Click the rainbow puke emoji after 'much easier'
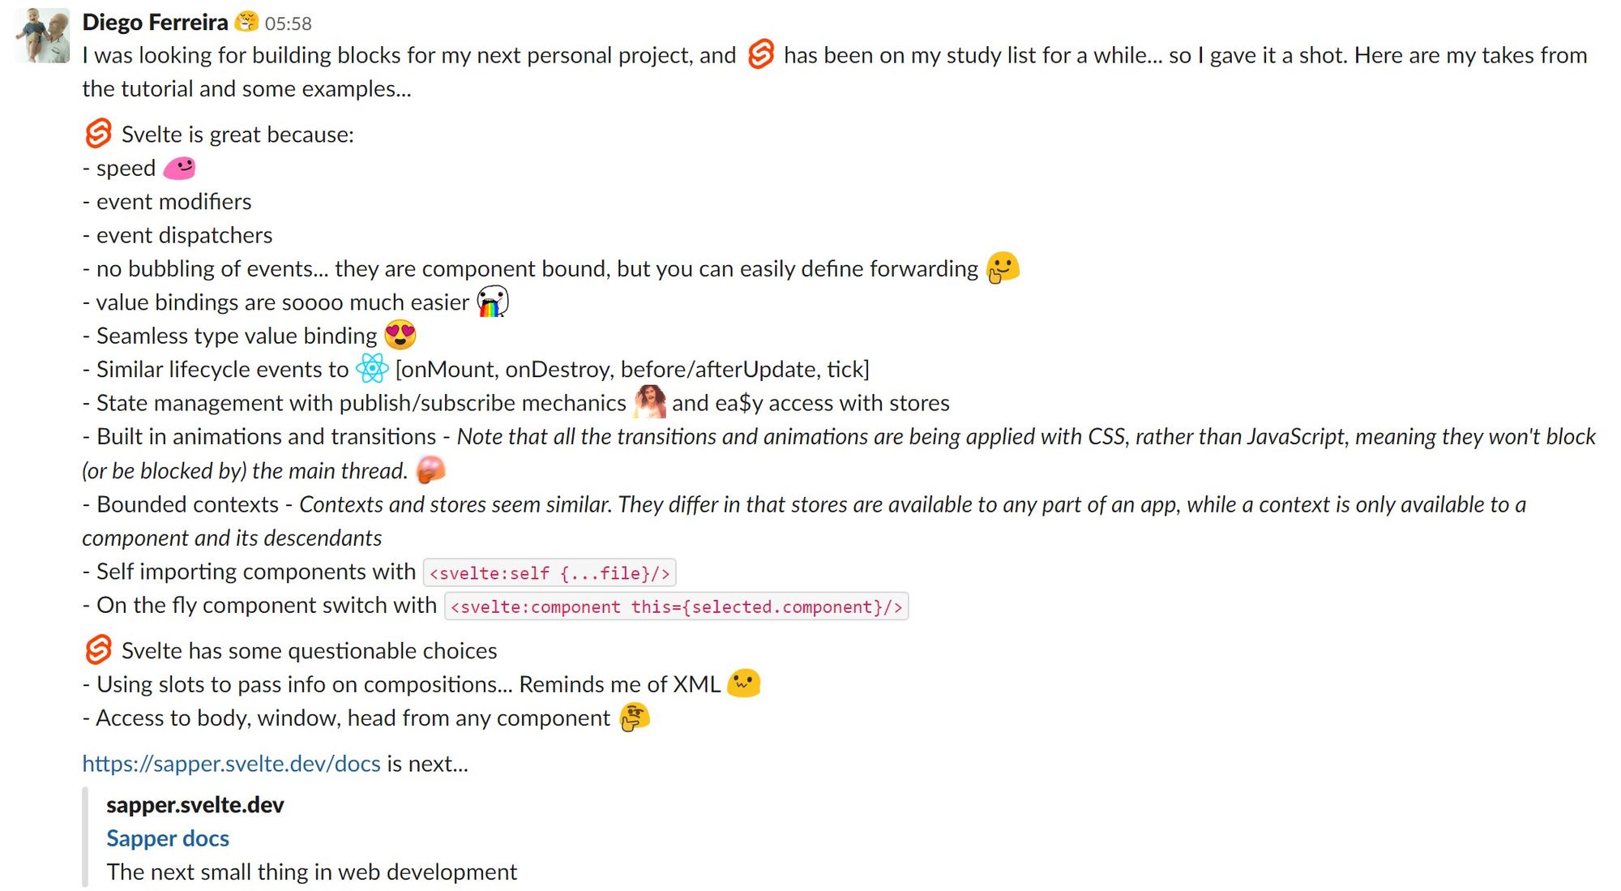This screenshot has width=1621, height=891. [x=493, y=302]
